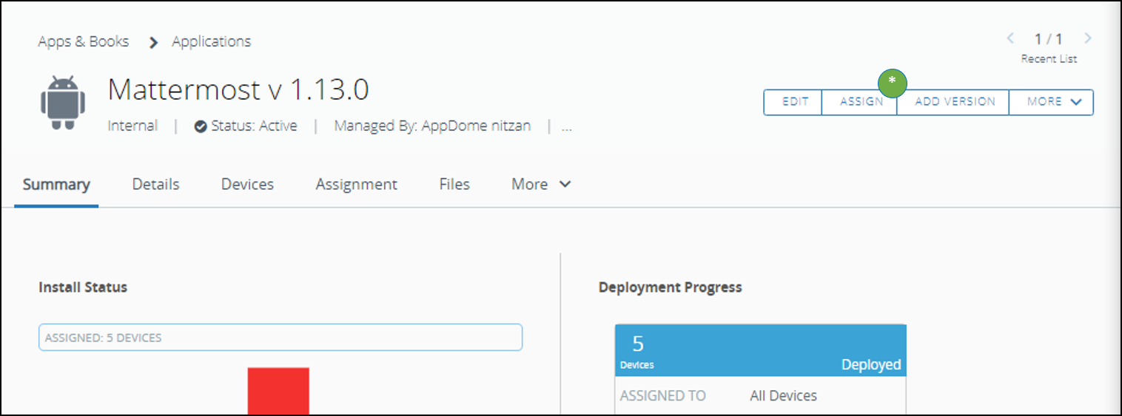Viewport: 1122px width, 416px height.
Task: Open the Details tab
Action: point(155,184)
